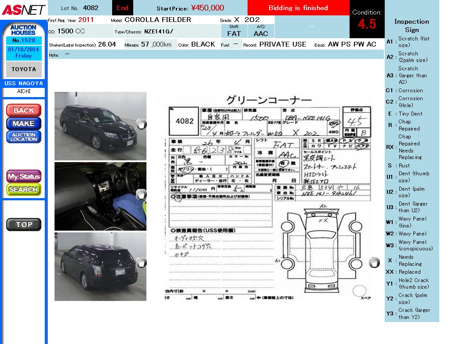Go to TOP with black button
This screenshot has height=344, width=452.
24,225
